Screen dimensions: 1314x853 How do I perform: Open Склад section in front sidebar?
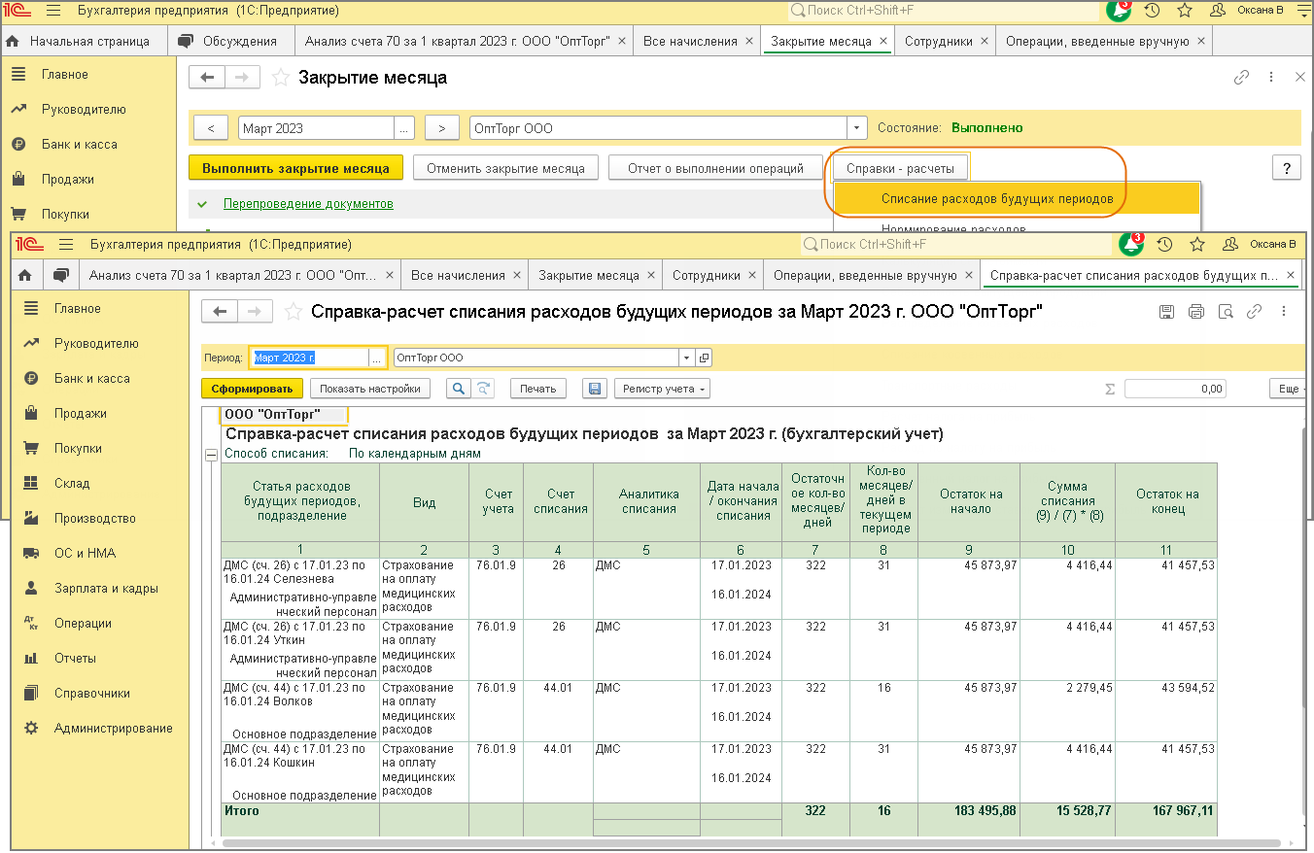(x=72, y=483)
